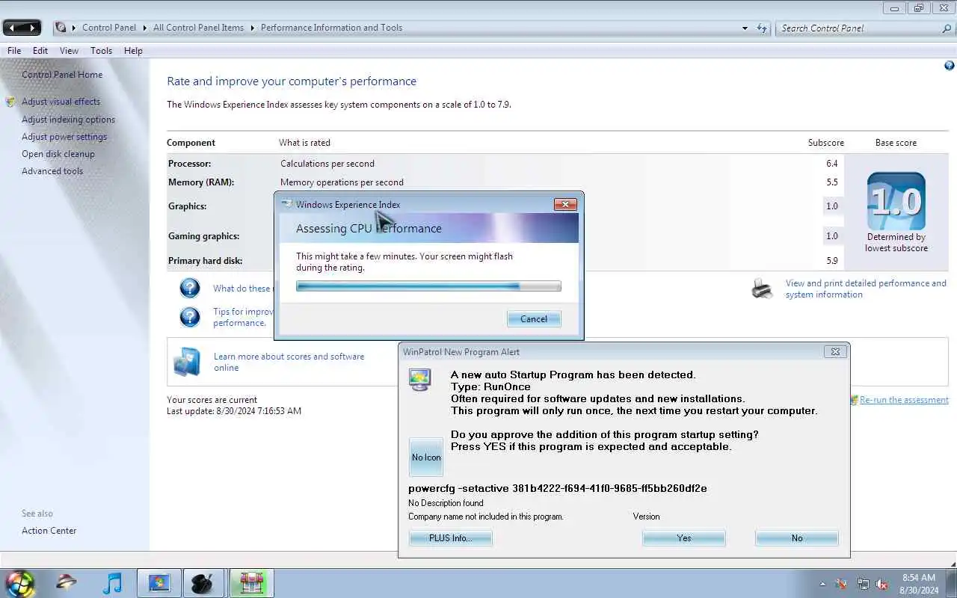
Task: Click the forward navigation arrow
Action: (x=31, y=28)
